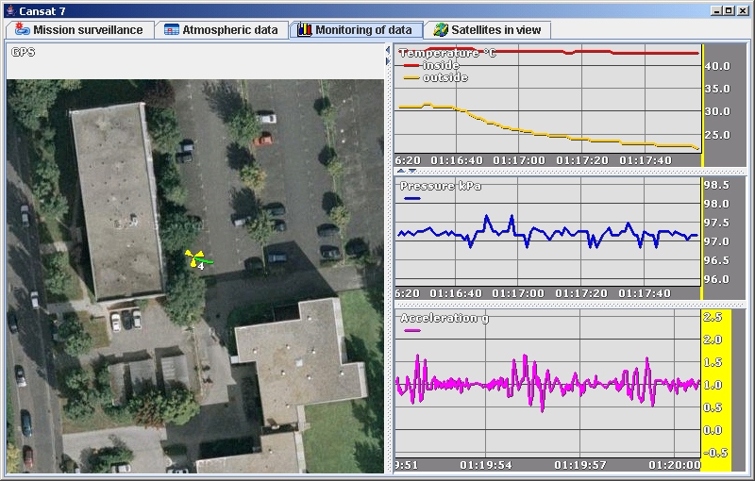Click the 97.5 pressure axis value
Image resolution: width=755 pixels, height=481 pixels.
coord(716,223)
